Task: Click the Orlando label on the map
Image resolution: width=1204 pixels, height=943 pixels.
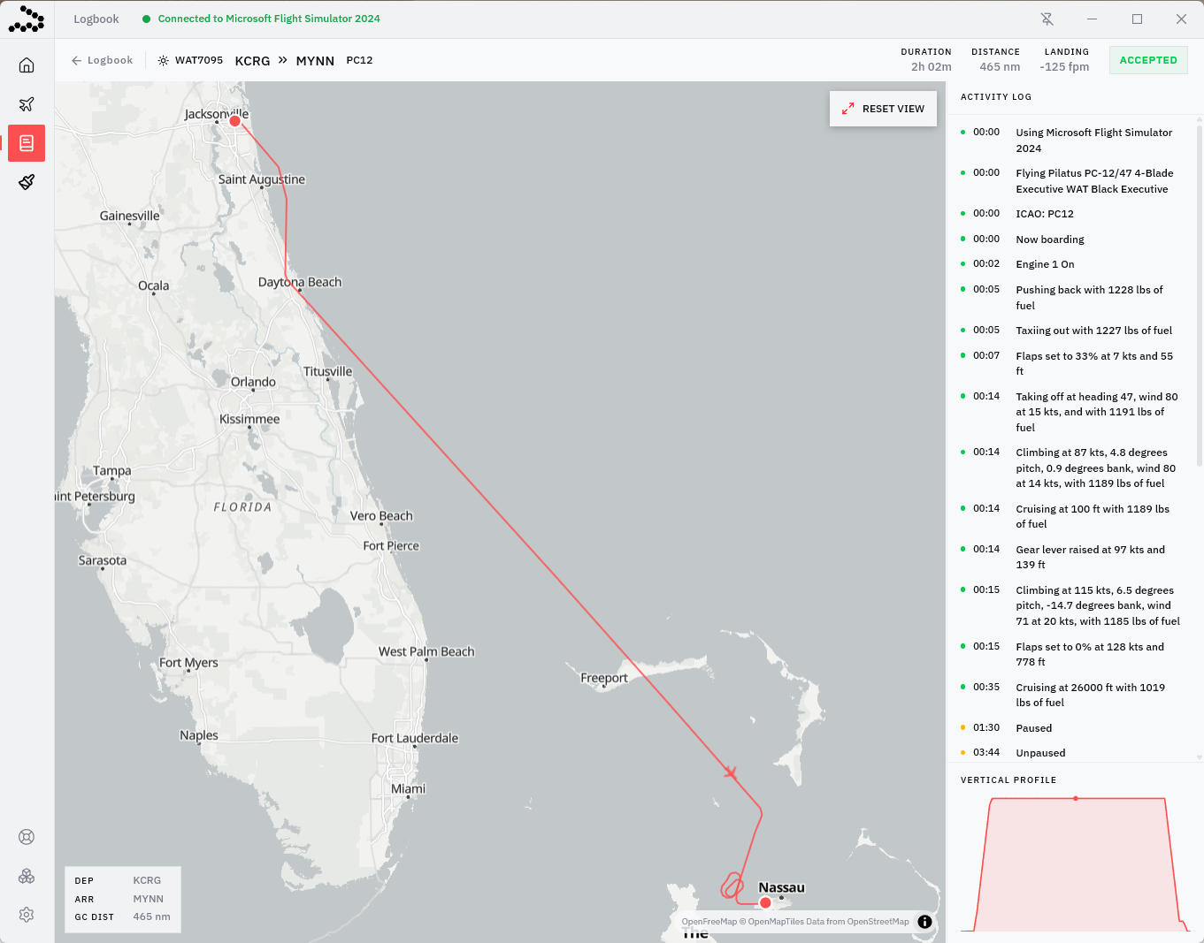Action: 253,382
